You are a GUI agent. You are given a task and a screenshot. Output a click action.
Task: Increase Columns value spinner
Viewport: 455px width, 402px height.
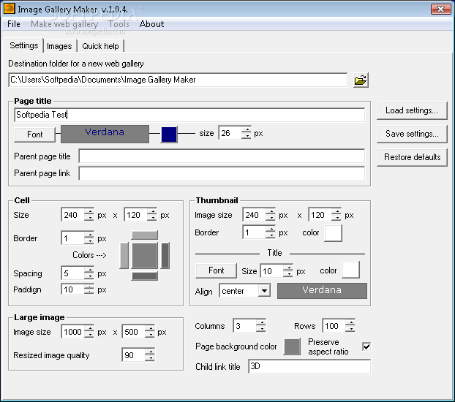[261, 323]
